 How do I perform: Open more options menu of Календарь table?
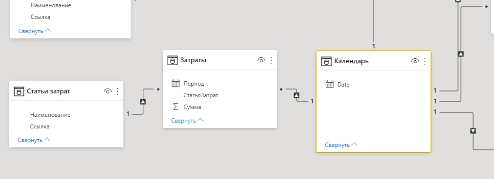click(x=425, y=61)
